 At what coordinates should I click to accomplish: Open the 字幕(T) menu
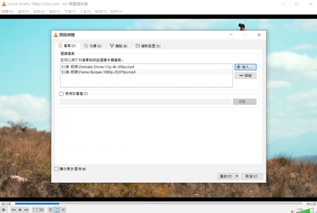coord(70,12)
